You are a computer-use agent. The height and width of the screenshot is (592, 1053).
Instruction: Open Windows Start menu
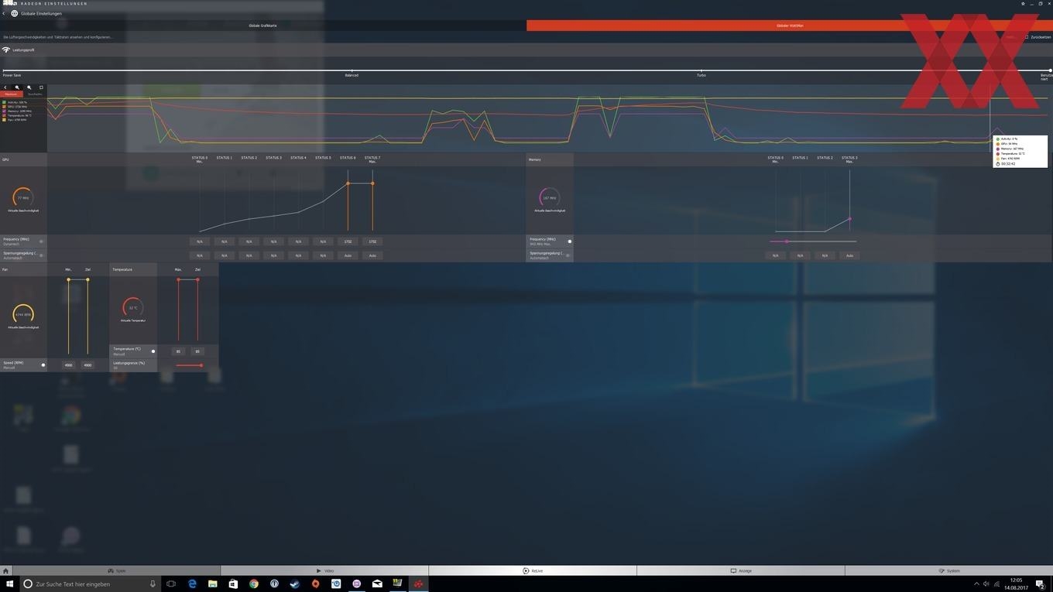click(x=10, y=584)
